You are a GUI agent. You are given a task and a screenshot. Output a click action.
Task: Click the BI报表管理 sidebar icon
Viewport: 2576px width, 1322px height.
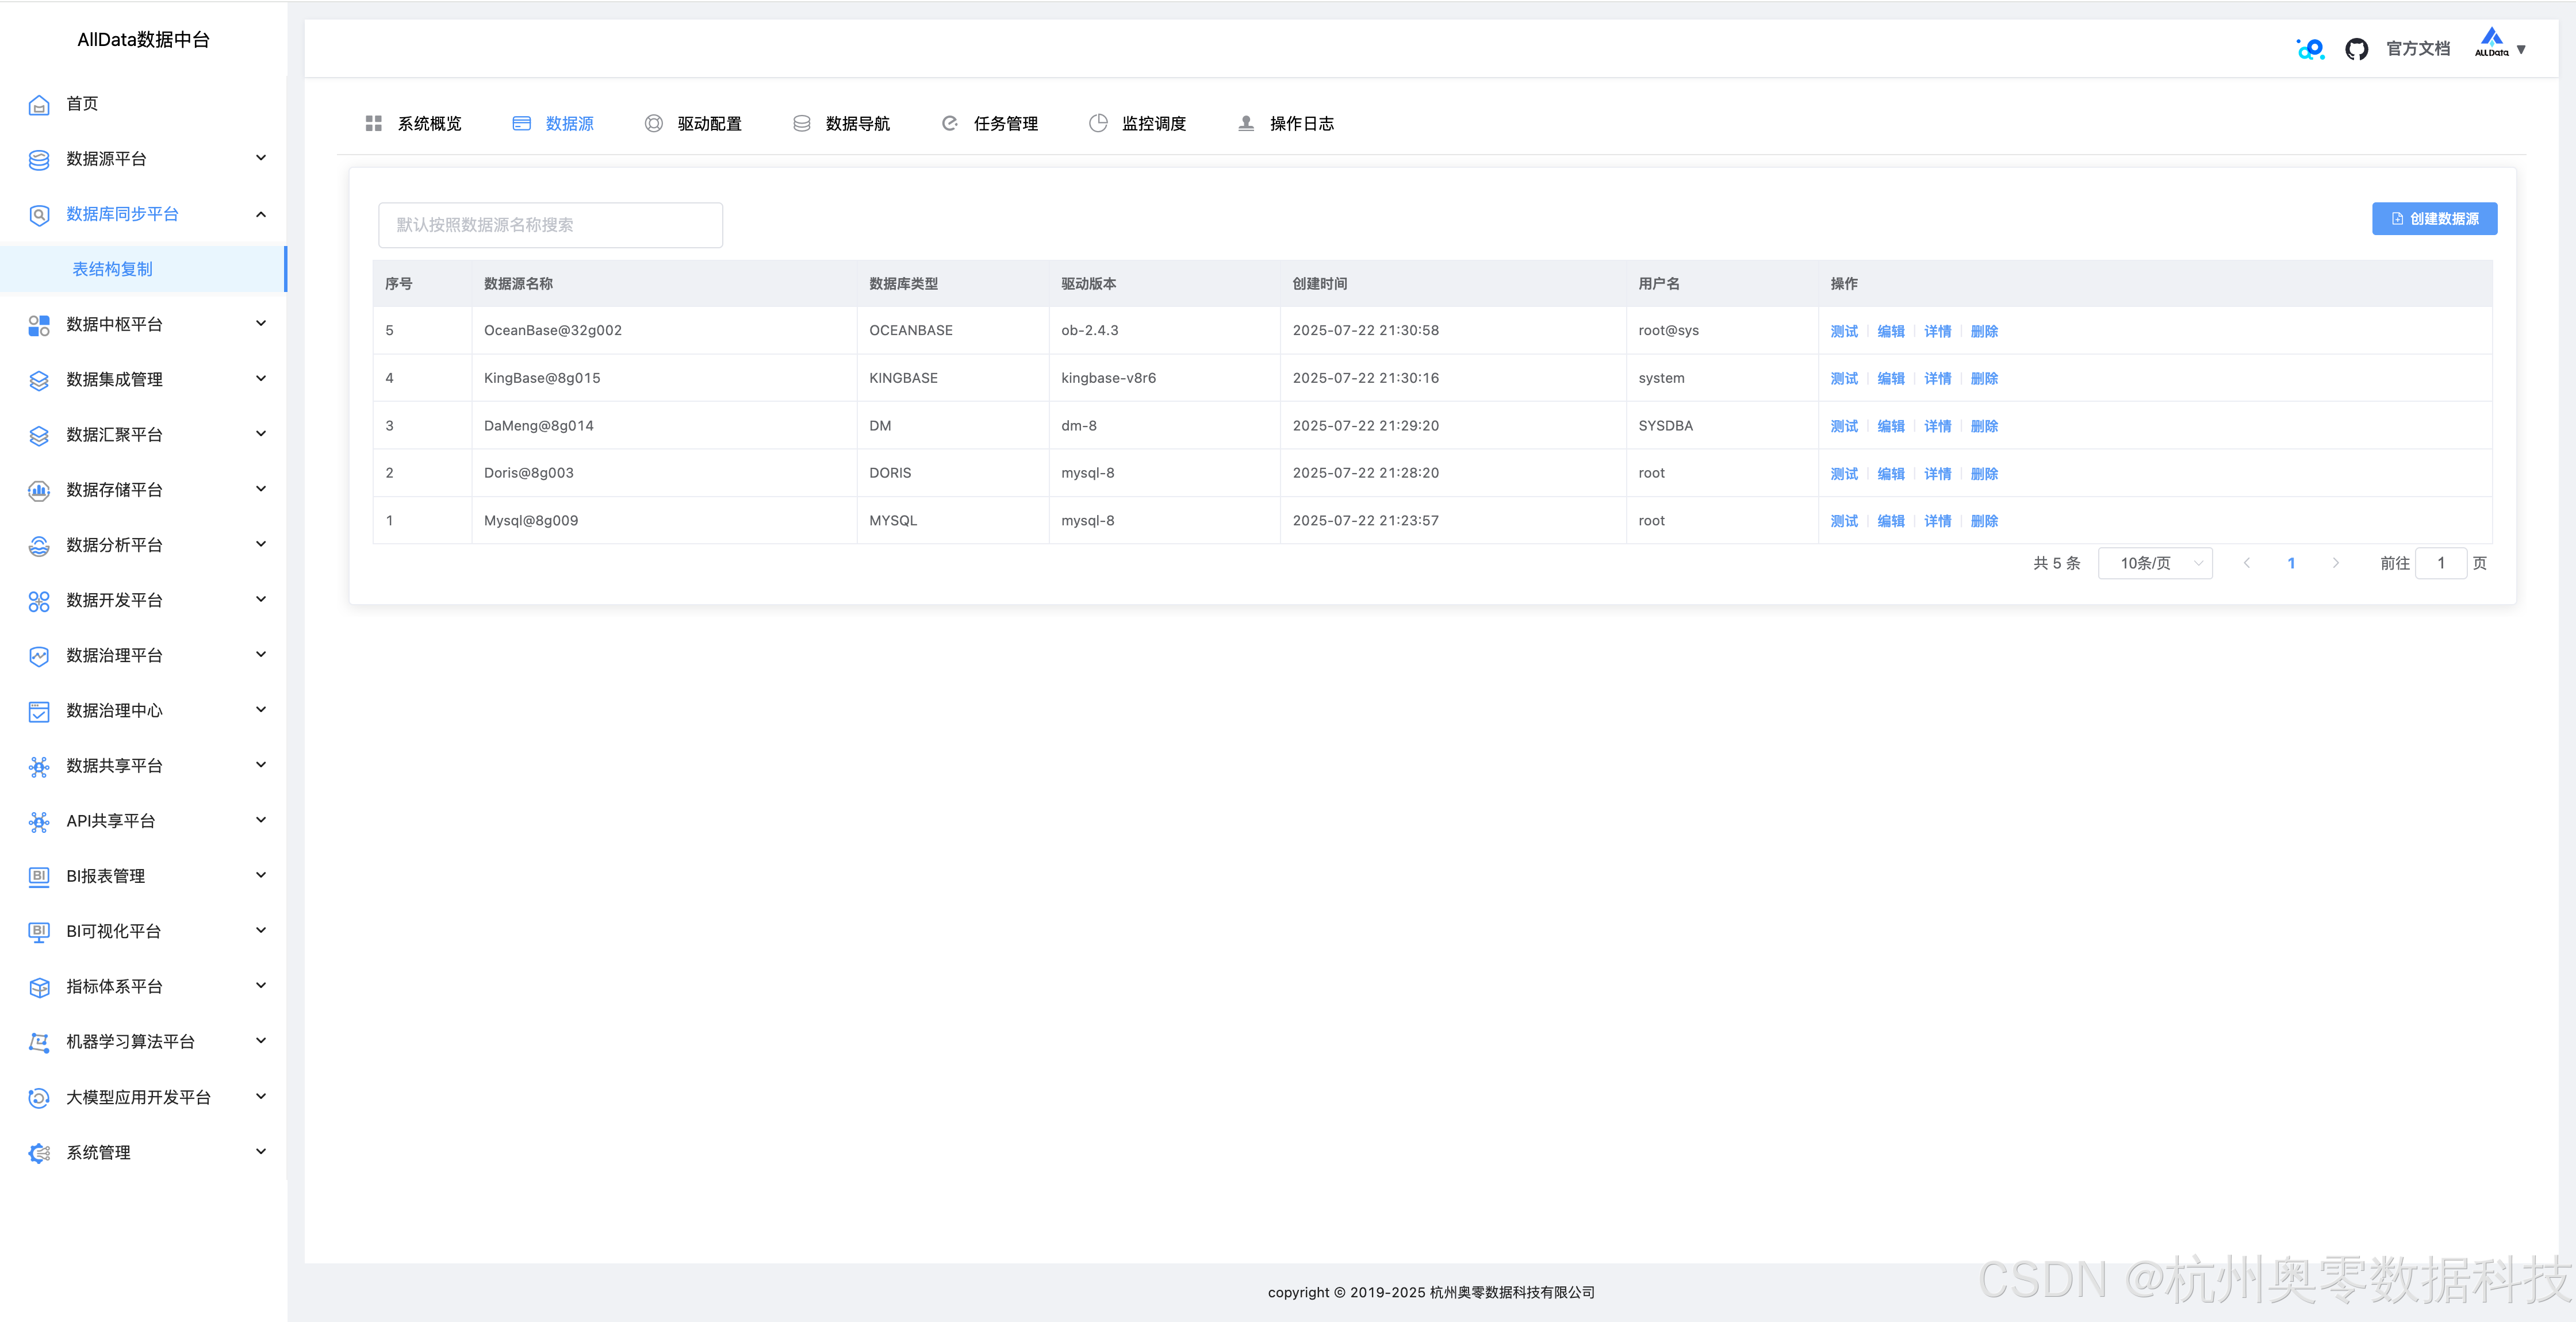(x=39, y=876)
